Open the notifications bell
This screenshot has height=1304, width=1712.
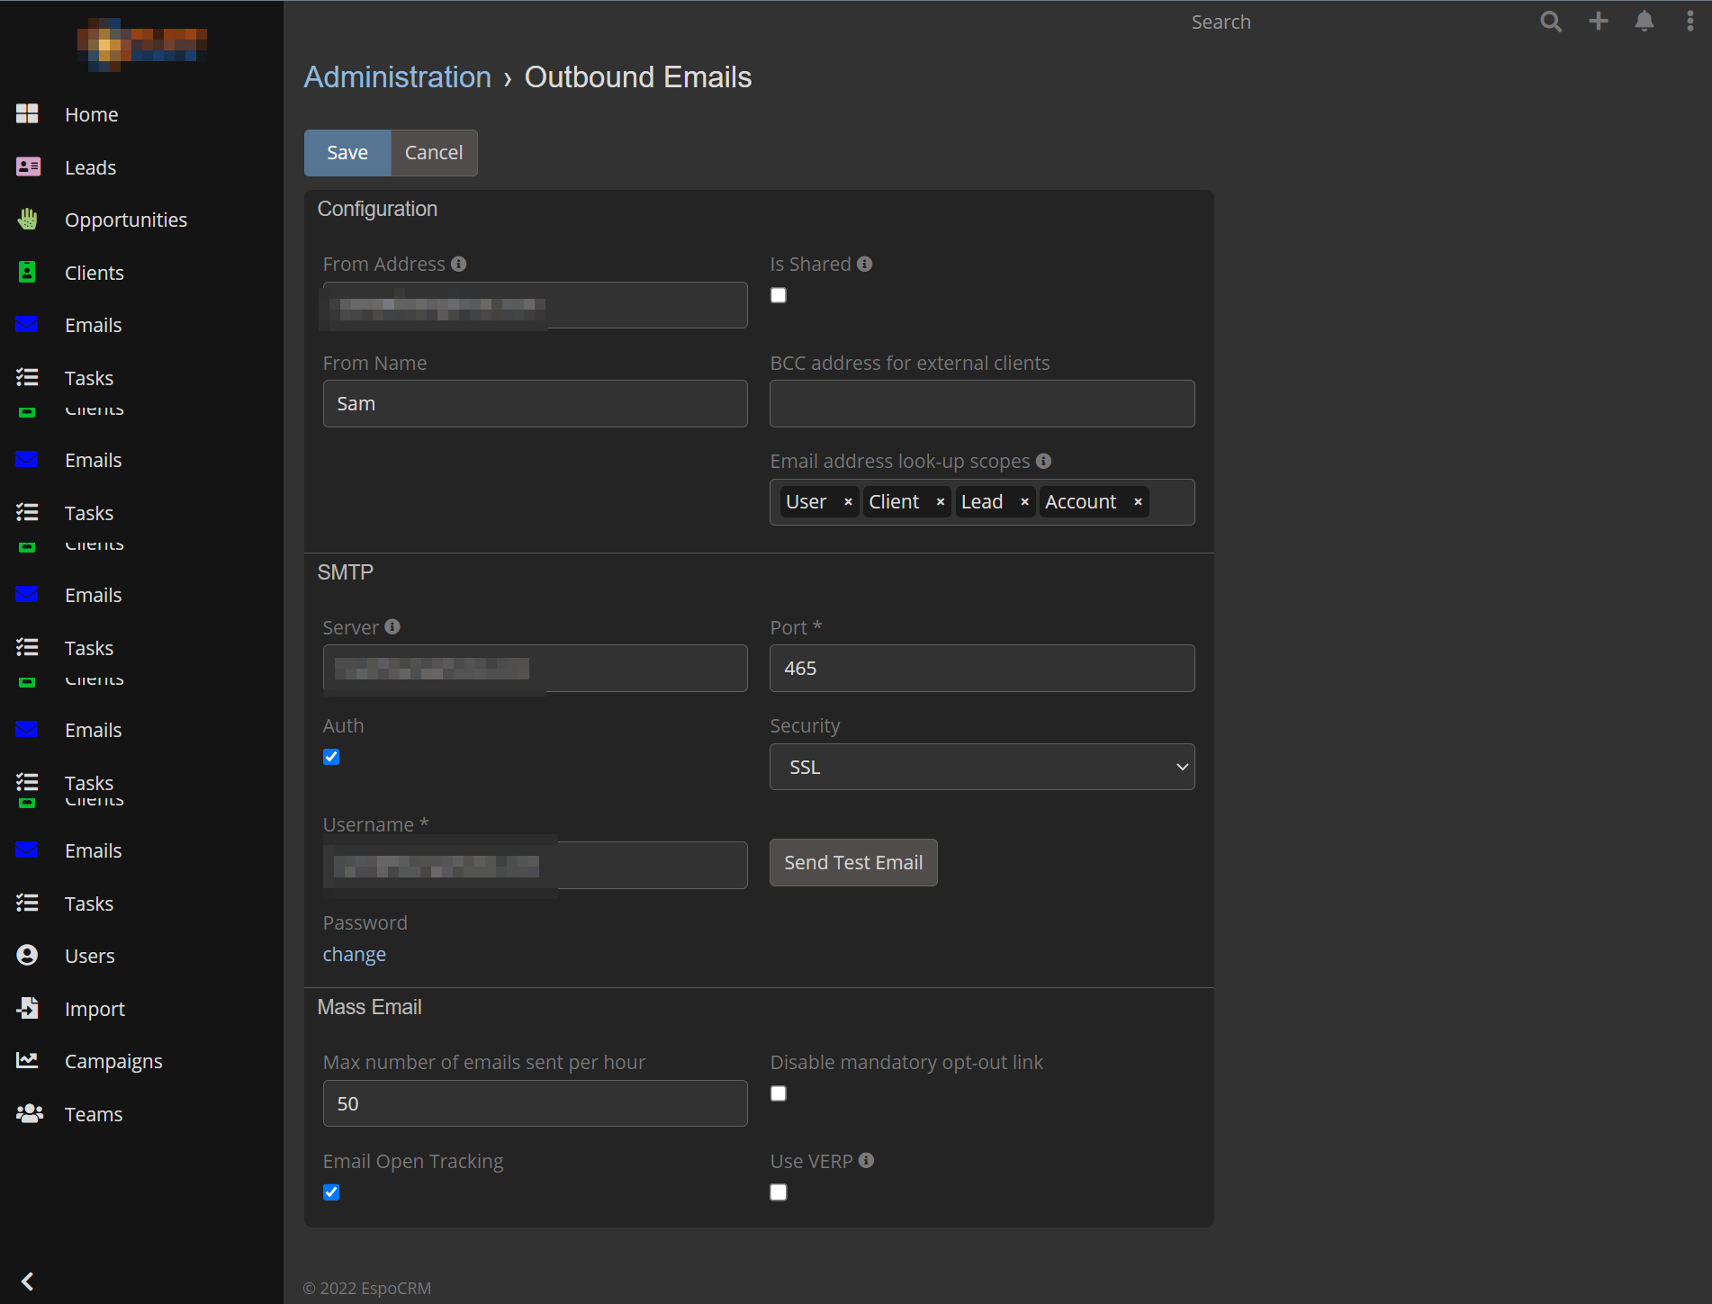[1644, 22]
